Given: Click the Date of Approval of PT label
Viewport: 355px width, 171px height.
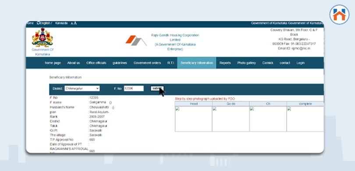Looking at the screenshot, I should 66,144.
